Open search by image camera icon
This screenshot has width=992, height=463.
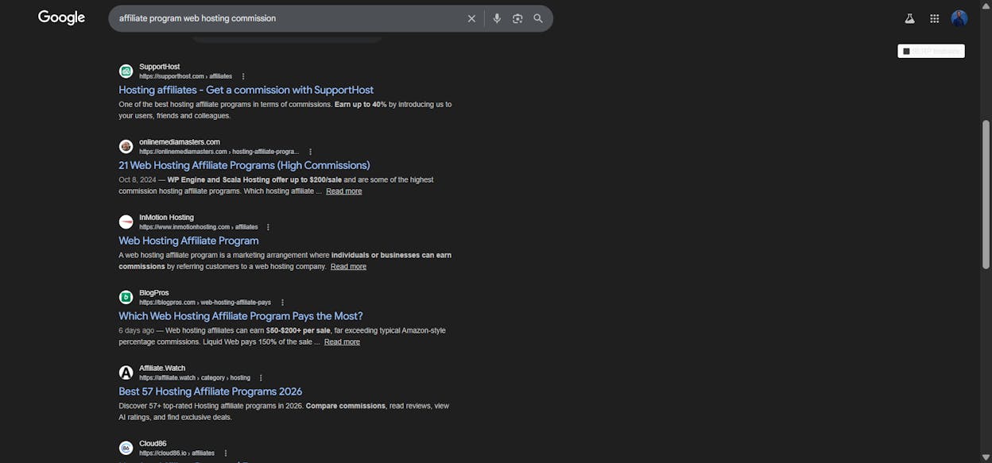(517, 18)
